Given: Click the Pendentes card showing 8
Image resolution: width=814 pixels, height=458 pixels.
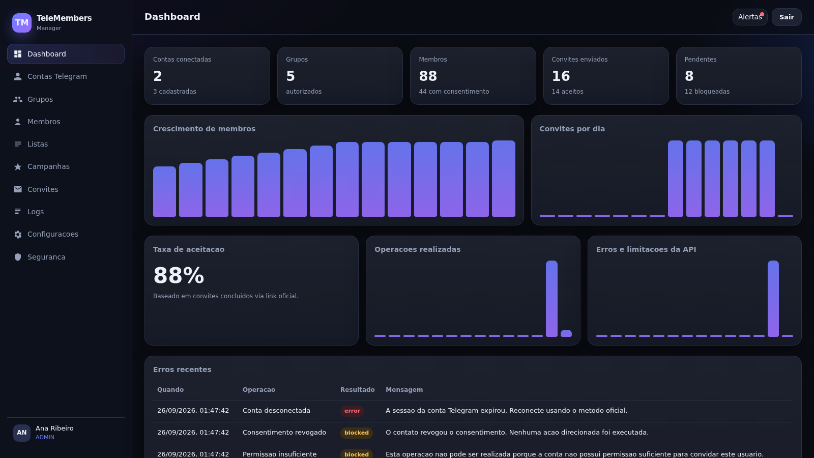Looking at the screenshot, I should point(739,76).
